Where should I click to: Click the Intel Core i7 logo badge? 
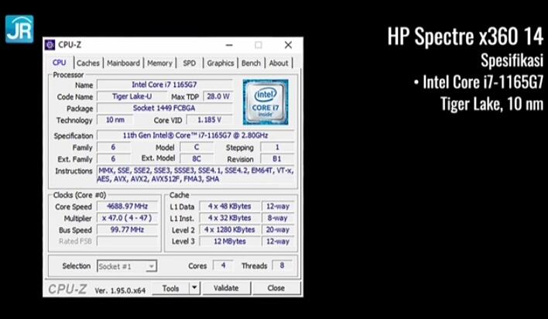[x=265, y=101]
